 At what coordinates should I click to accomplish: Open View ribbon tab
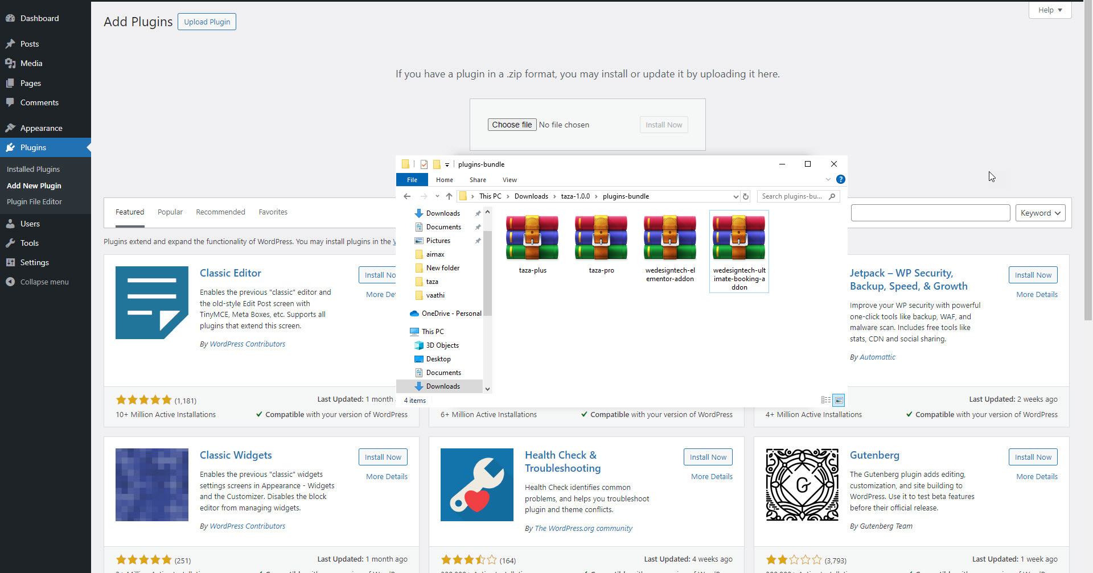click(x=509, y=180)
